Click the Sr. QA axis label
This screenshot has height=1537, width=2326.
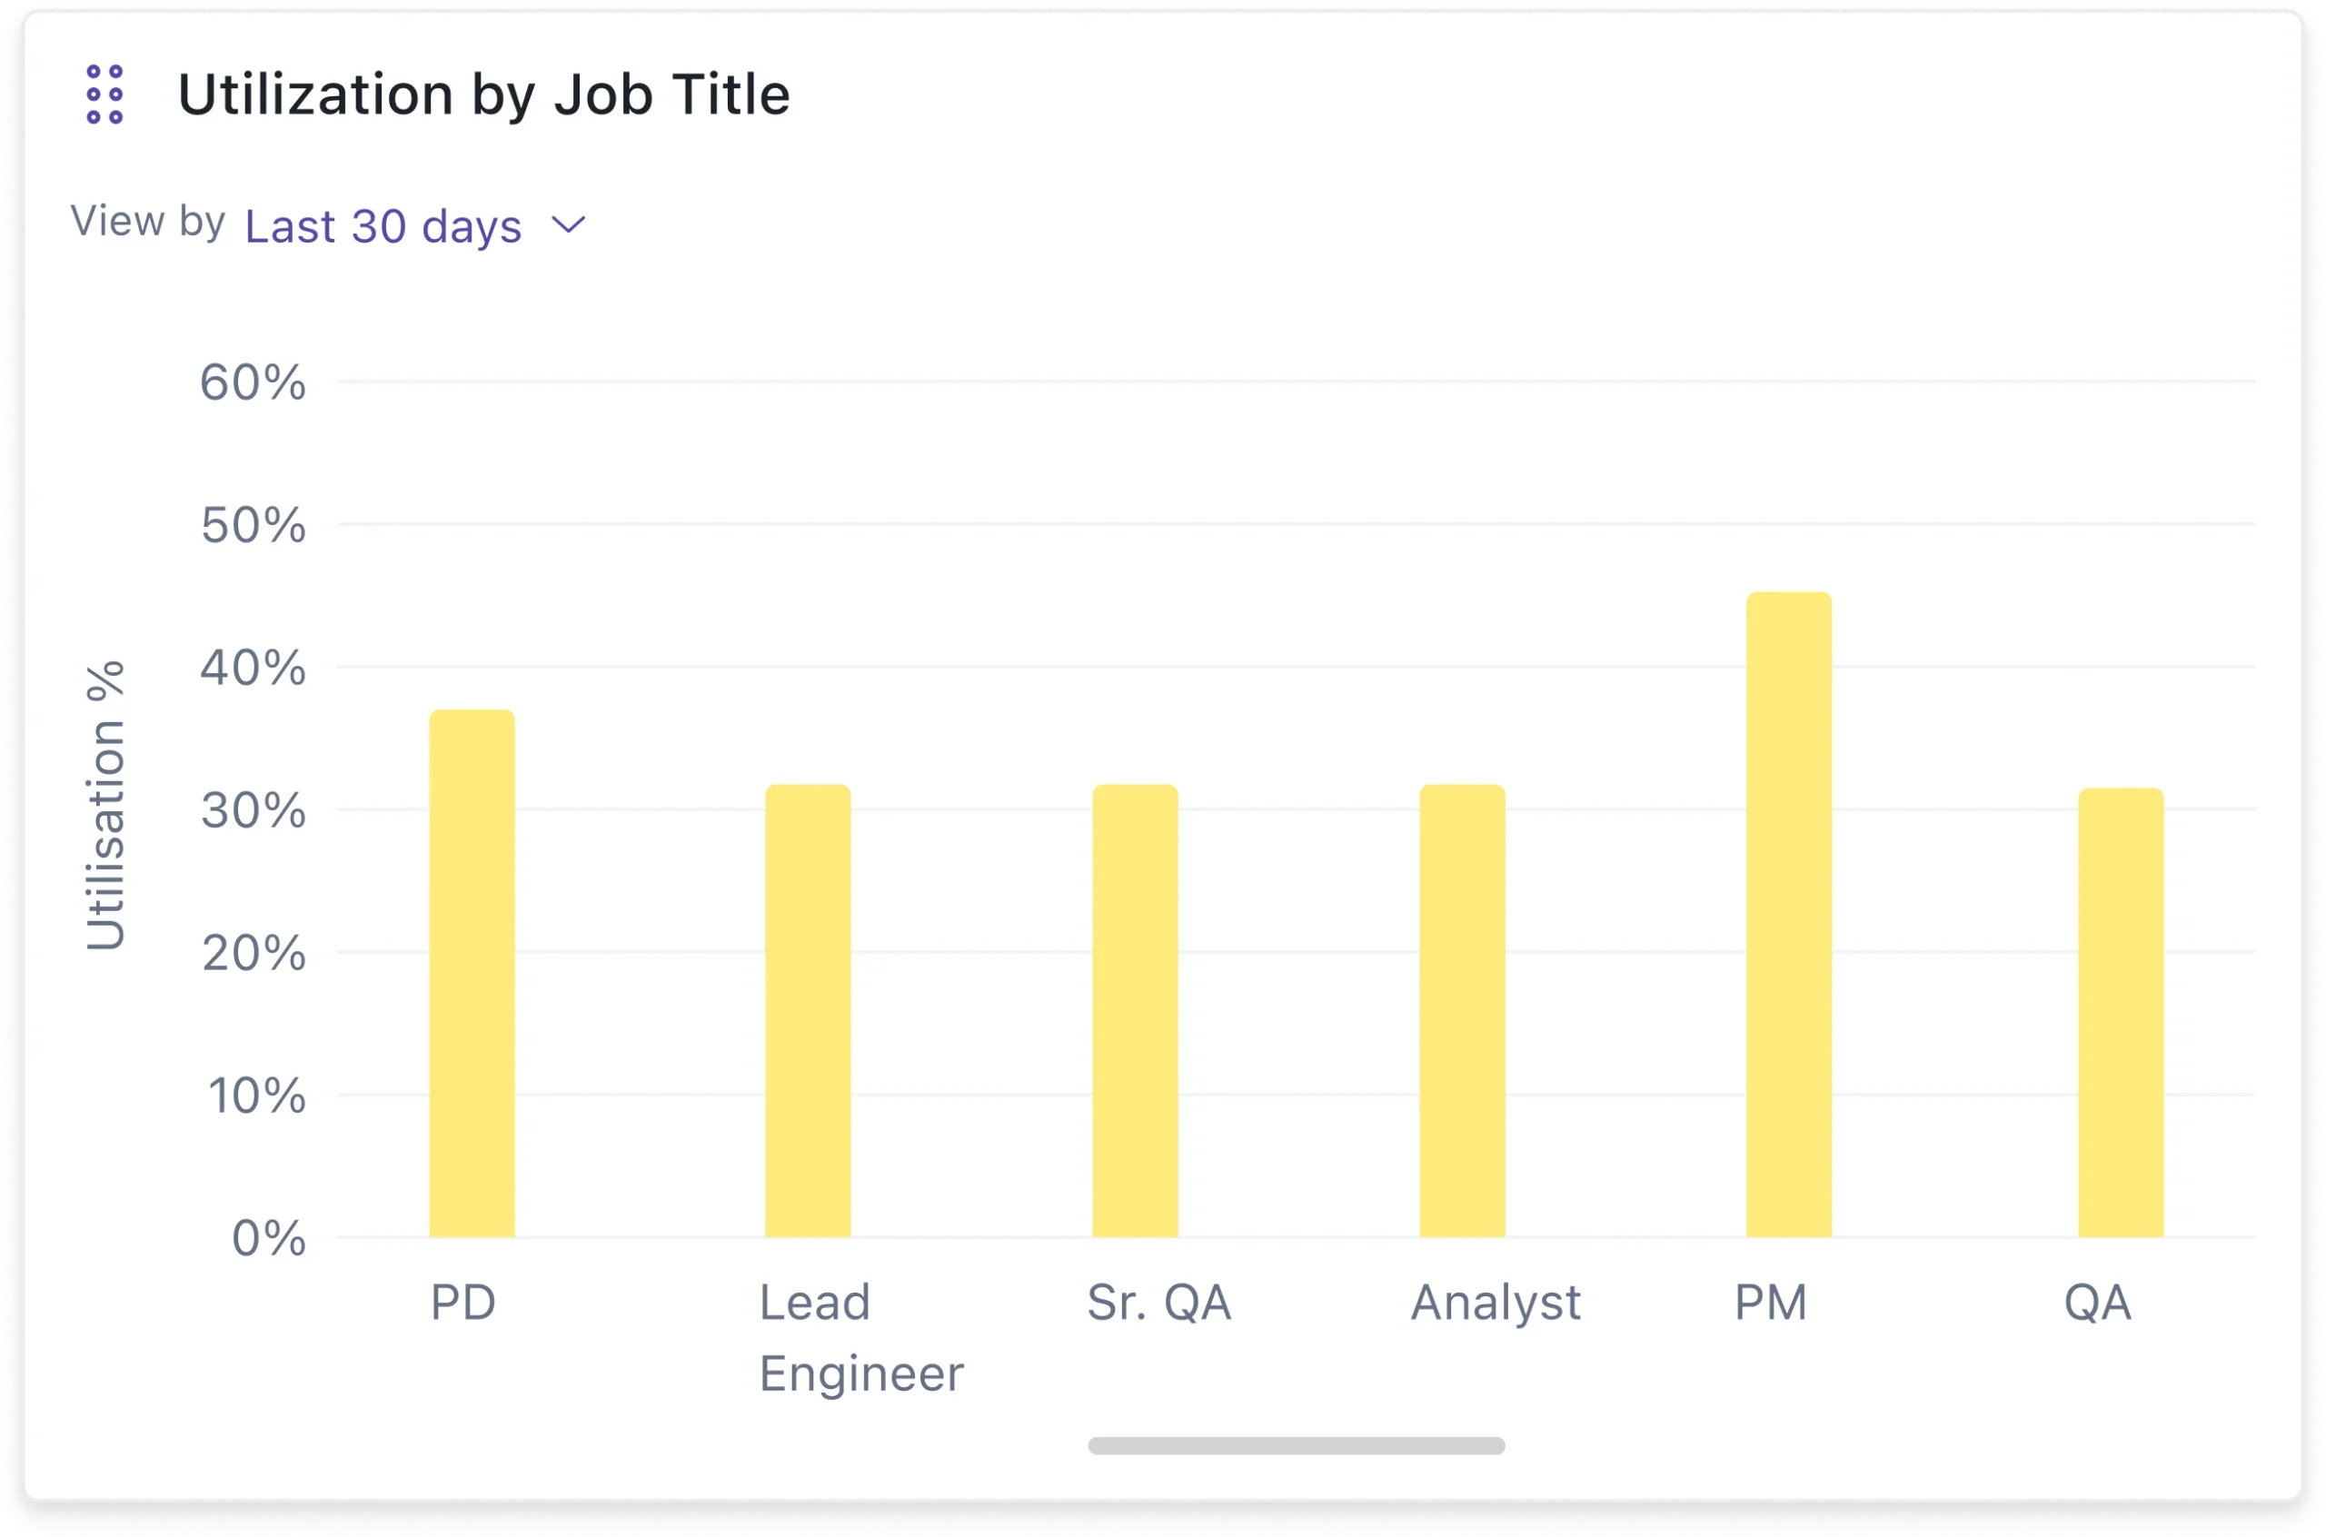(1158, 1303)
